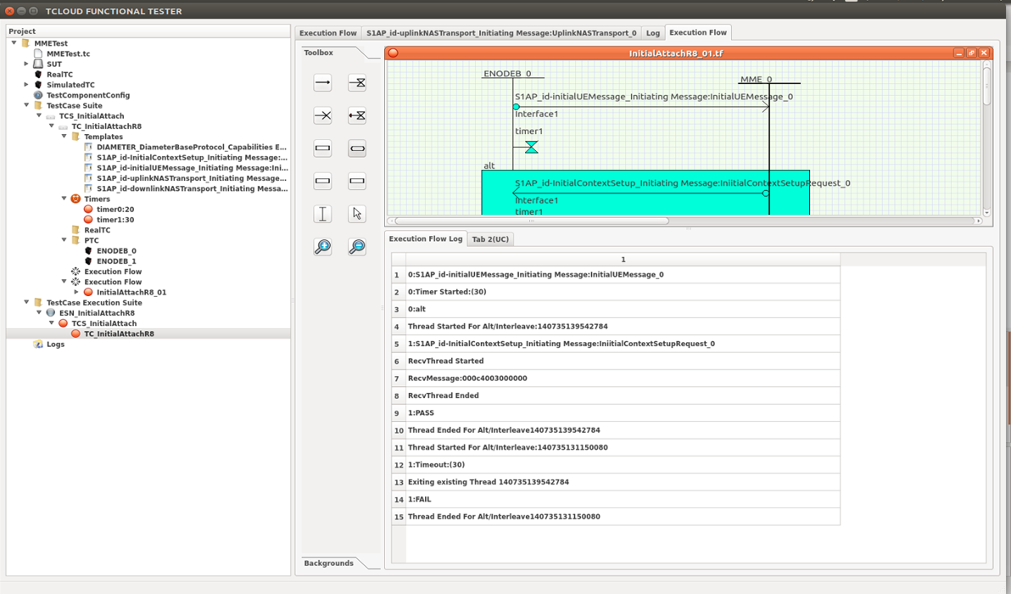Select ENODEB_1 under PTC

click(116, 261)
